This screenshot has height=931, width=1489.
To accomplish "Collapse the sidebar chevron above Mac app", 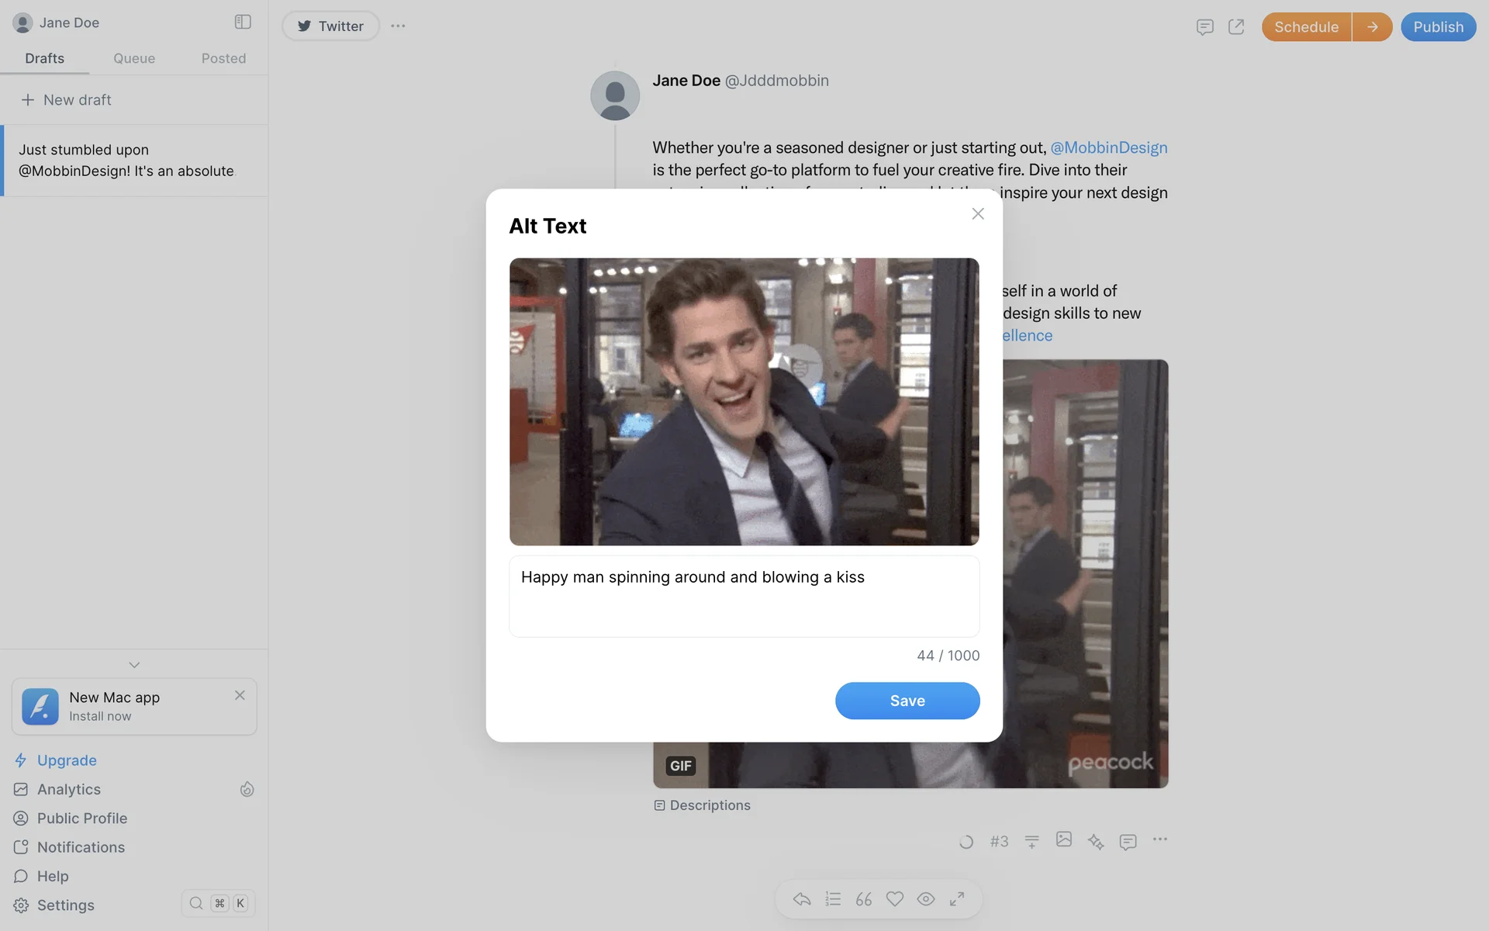I will point(134,665).
